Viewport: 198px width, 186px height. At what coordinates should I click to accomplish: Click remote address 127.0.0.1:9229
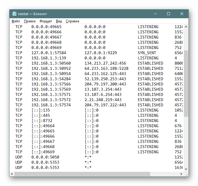pyautogui.click(x=101, y=53)
